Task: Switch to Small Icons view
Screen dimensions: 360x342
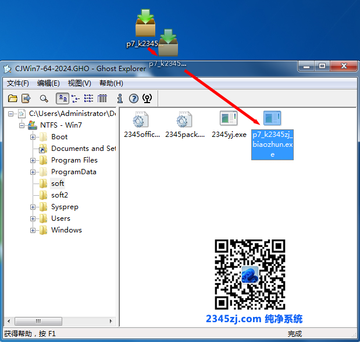Action: [75, 98]
